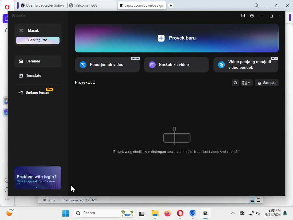Open a new Opera tab

tap(171, 5)
